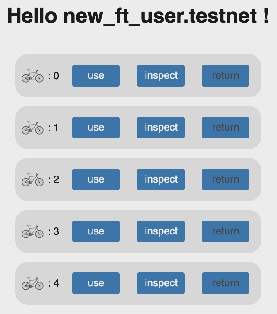Screen dimensions: 277x314
Task: Click the bicycle icon for bike 1
Action: click(32, 128)
